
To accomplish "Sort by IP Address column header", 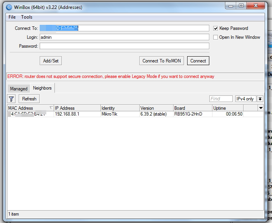I will (x=77, y=108).
